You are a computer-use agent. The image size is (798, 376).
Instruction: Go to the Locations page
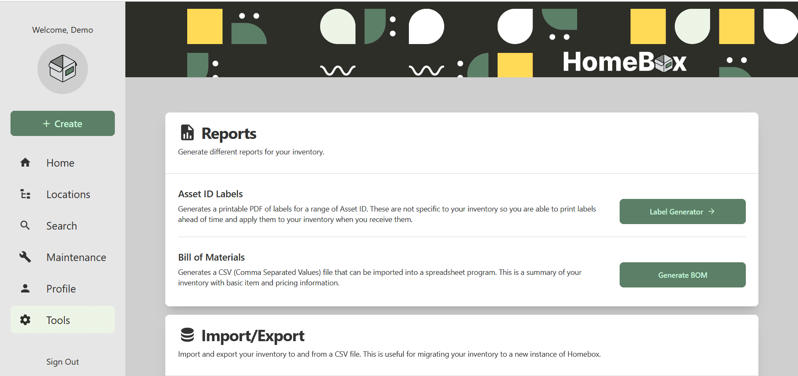point(68,194)
